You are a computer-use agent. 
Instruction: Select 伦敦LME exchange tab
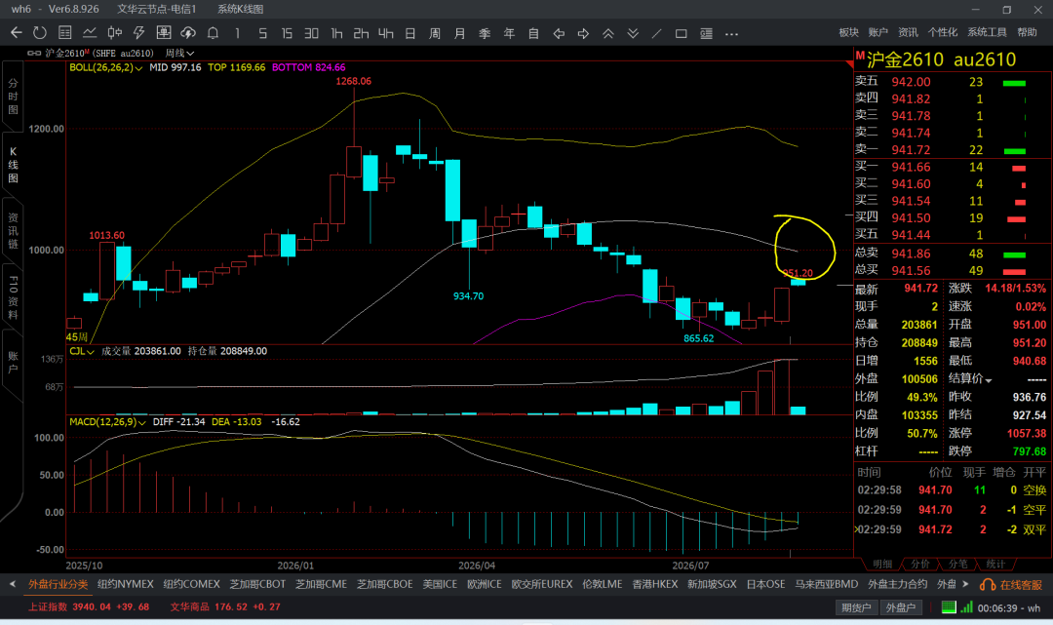602,585
